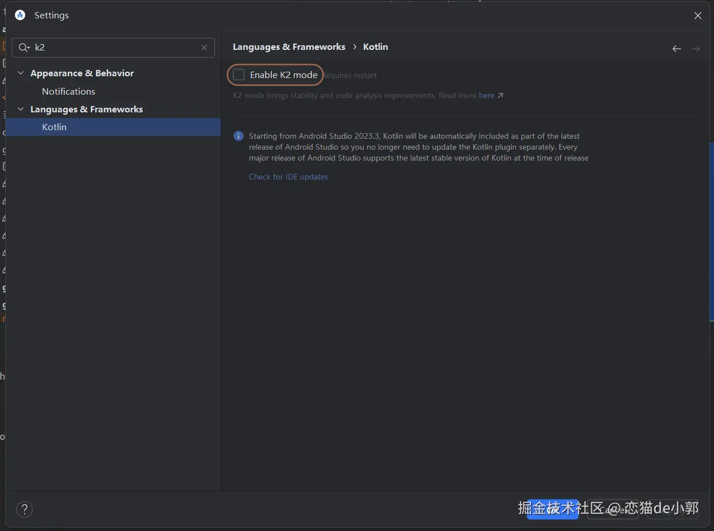Screen dimensions: 714x531
Task: Click Kotlin breadcrumb title
Action: pos(376,47)
